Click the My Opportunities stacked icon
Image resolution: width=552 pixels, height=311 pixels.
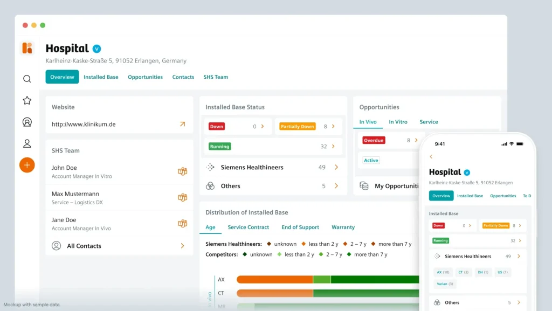364,186
